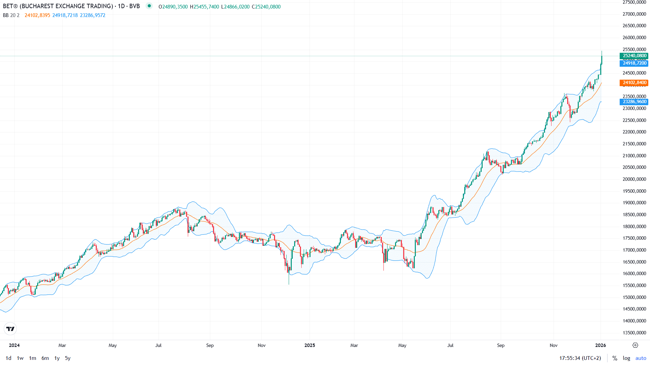Click the 2024 label on time axis

coord(14,345)
